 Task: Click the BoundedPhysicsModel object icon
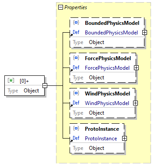(76, 23)
